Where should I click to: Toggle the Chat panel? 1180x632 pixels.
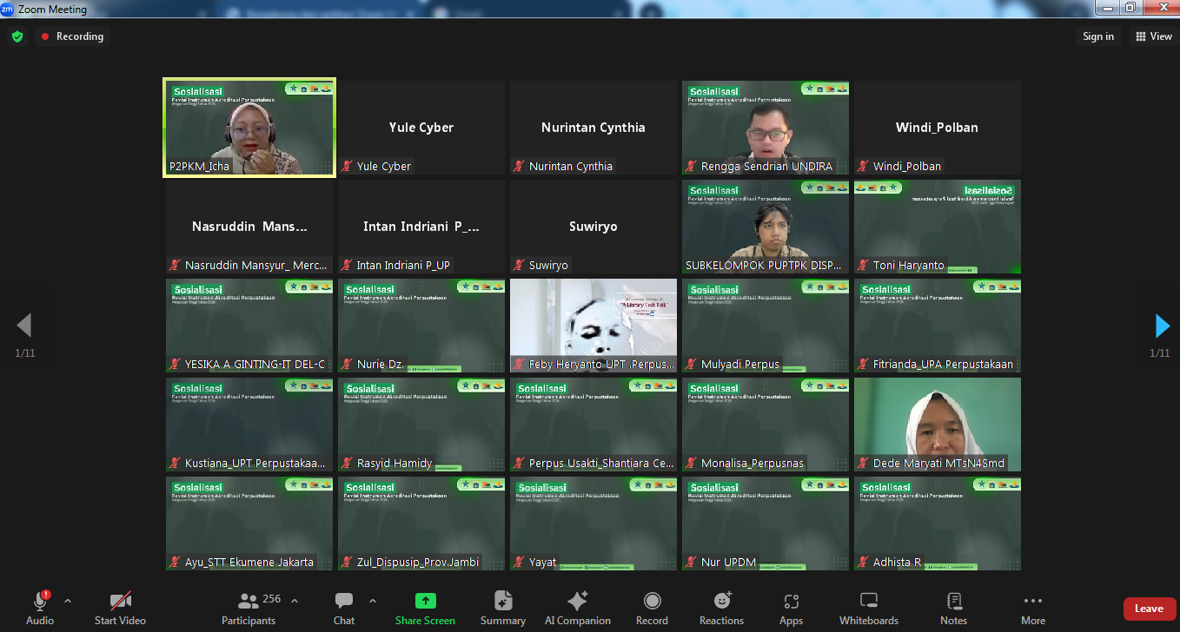point(344,608)
